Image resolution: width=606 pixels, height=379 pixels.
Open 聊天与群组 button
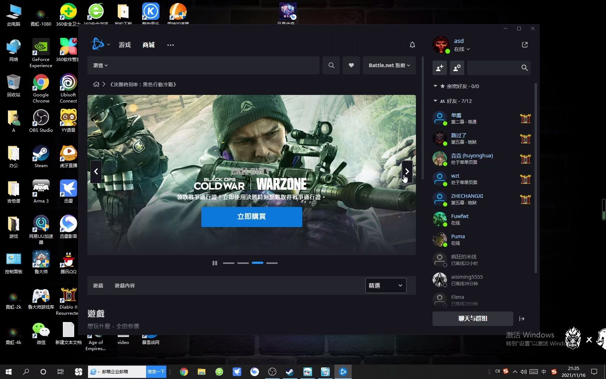pos(473,319)
